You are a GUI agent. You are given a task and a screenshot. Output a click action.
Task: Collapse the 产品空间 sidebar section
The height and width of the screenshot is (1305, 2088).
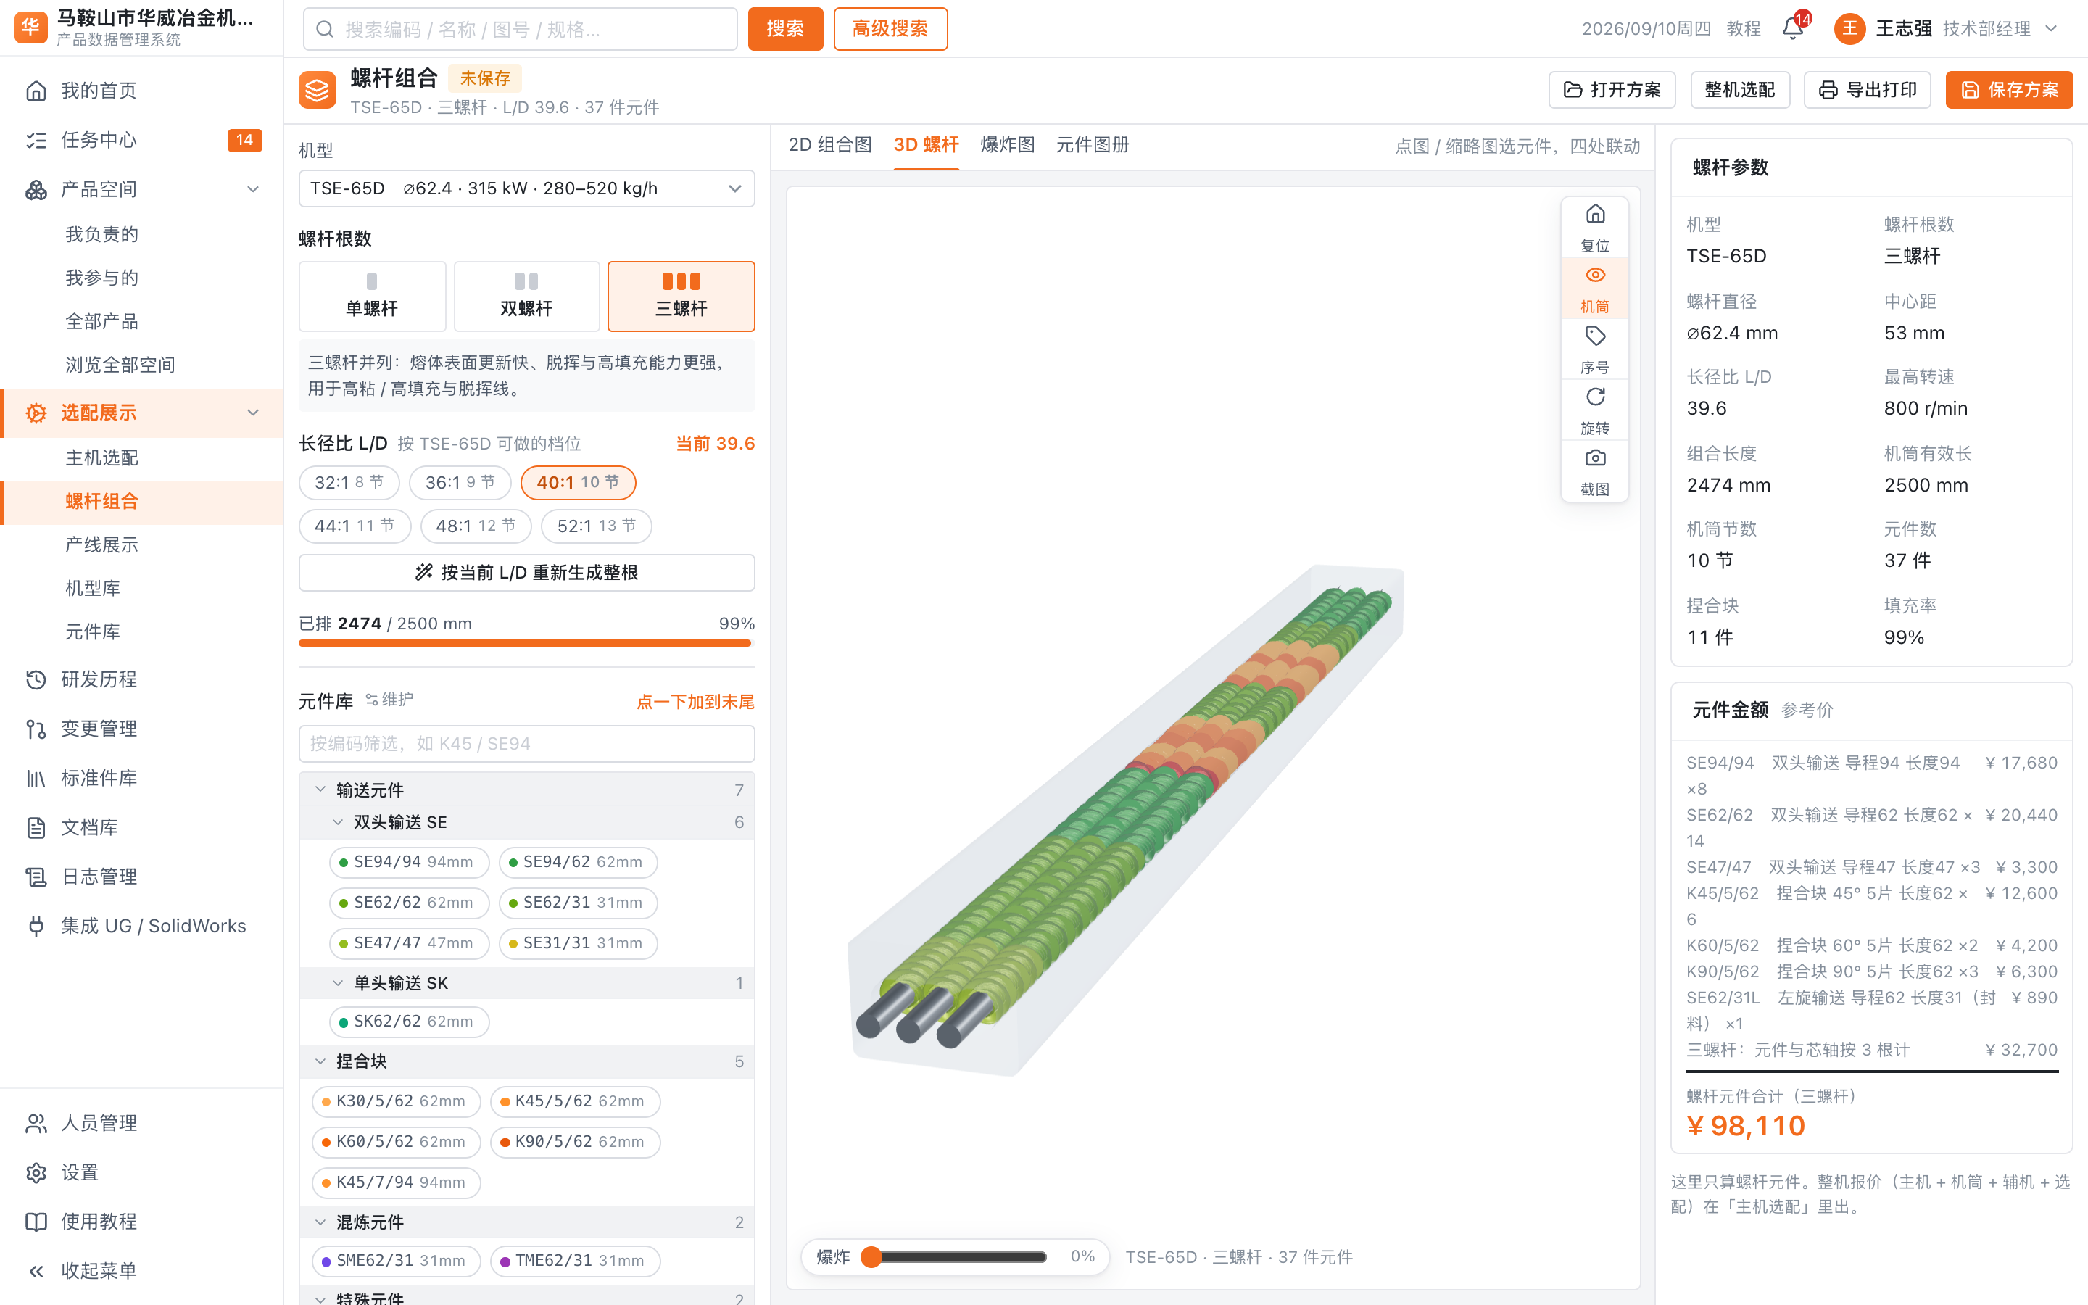253,189
